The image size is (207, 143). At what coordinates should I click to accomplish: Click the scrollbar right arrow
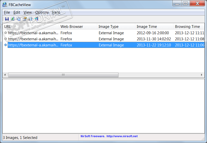point(202,75)
